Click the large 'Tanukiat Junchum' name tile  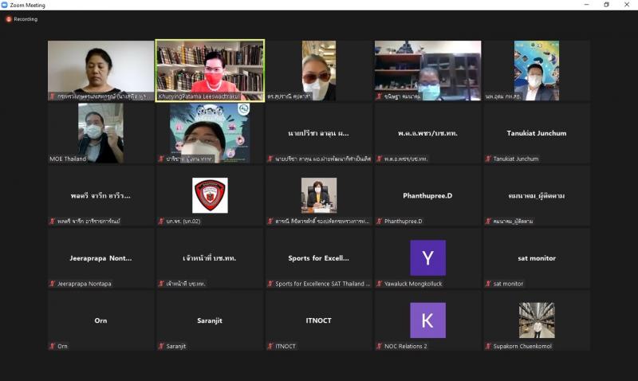pos(537,133)
